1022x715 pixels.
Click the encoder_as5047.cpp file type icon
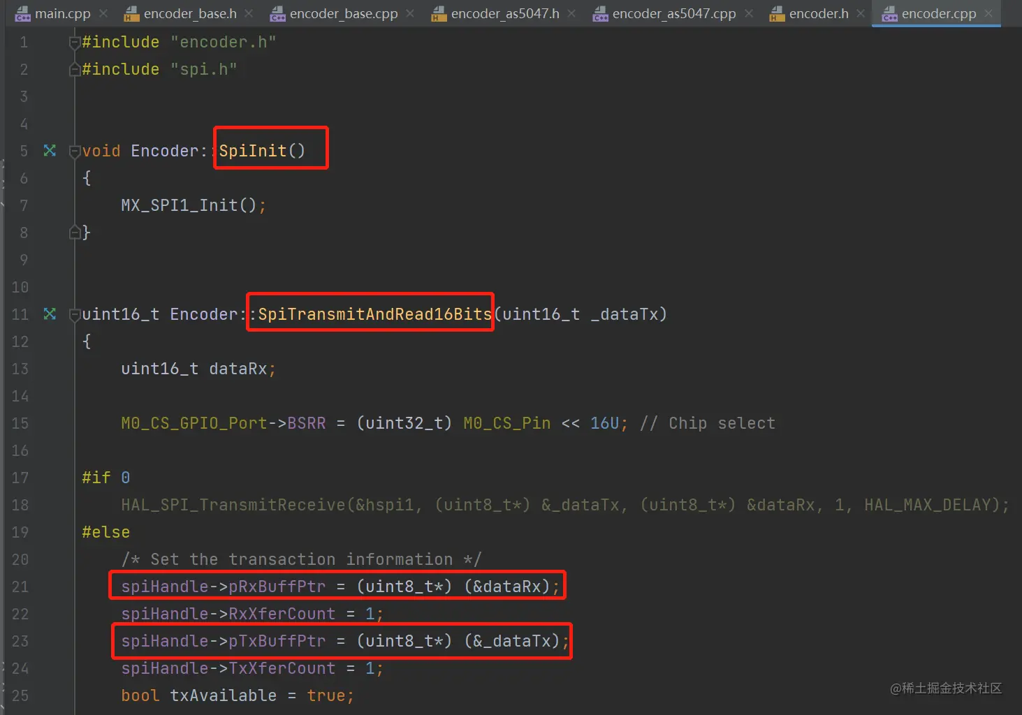601,14
